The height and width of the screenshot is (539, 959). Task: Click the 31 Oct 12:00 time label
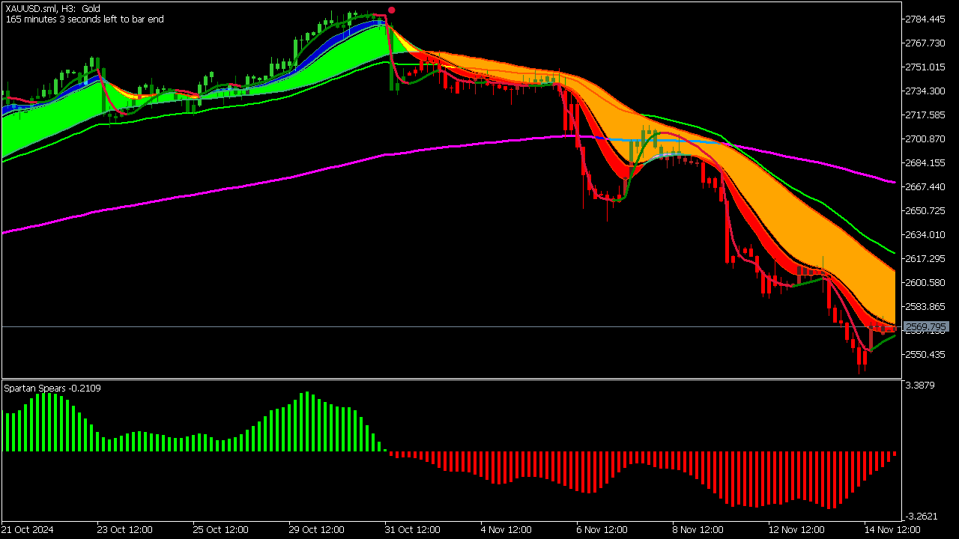pyautogui.click(x=413, y=529)
